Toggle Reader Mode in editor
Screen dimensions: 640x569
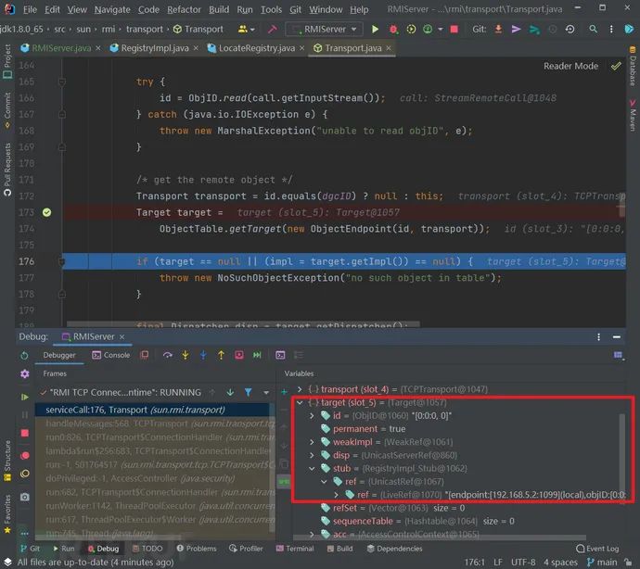click(x=570, y=66)
